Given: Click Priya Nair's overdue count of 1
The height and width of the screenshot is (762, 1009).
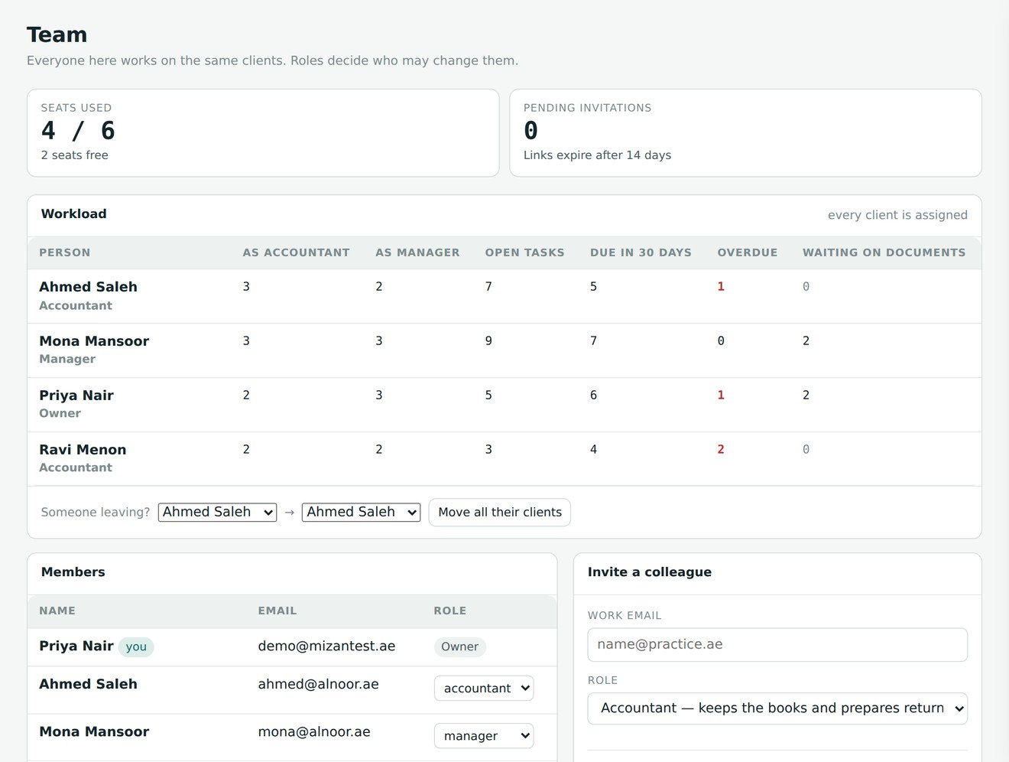Looking at the screenshot, I should coord(721,396).
